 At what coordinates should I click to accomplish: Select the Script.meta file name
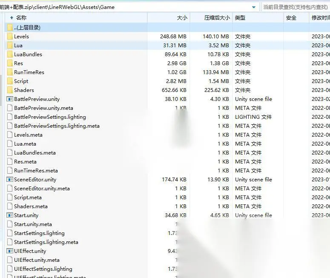pos(28,198)
